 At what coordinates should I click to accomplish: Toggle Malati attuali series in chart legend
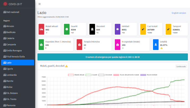pos(71,75)
